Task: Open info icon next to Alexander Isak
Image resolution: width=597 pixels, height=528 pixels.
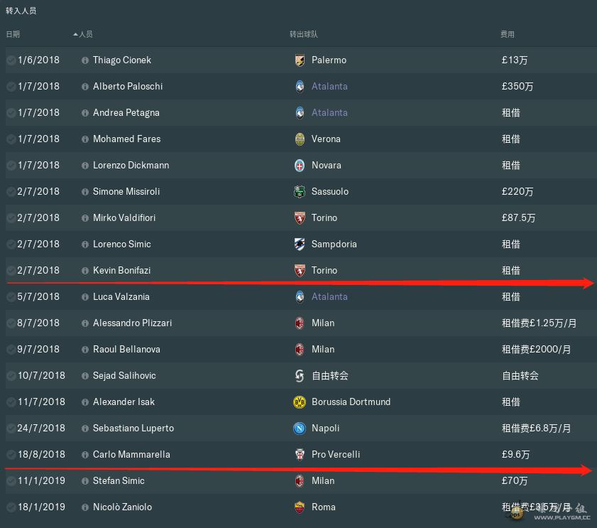Action: point(85,402)
